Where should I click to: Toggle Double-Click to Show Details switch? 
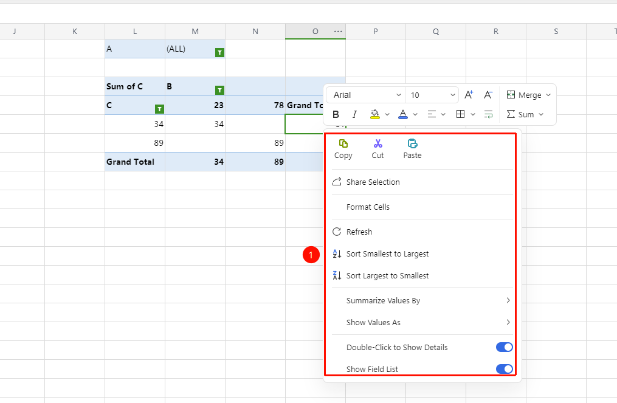pyautogui.click(x=504, y=347)
